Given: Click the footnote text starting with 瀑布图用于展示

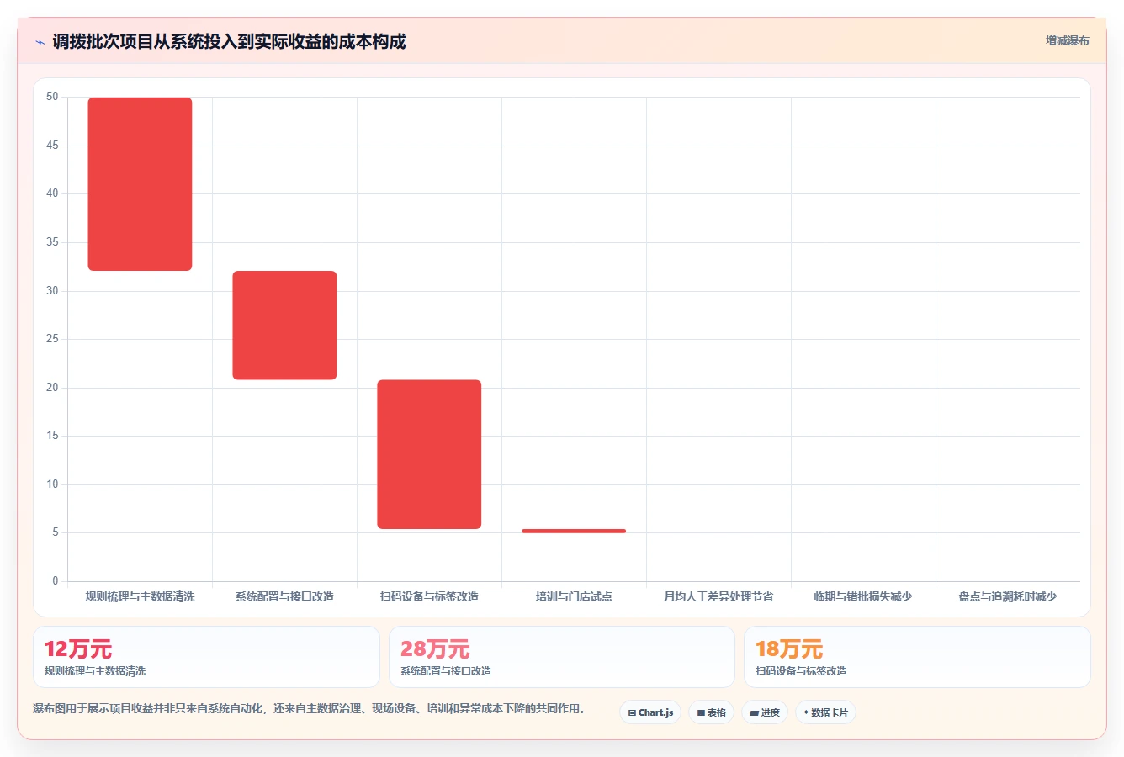Looking at the screenshot, I should click(309, 709).
